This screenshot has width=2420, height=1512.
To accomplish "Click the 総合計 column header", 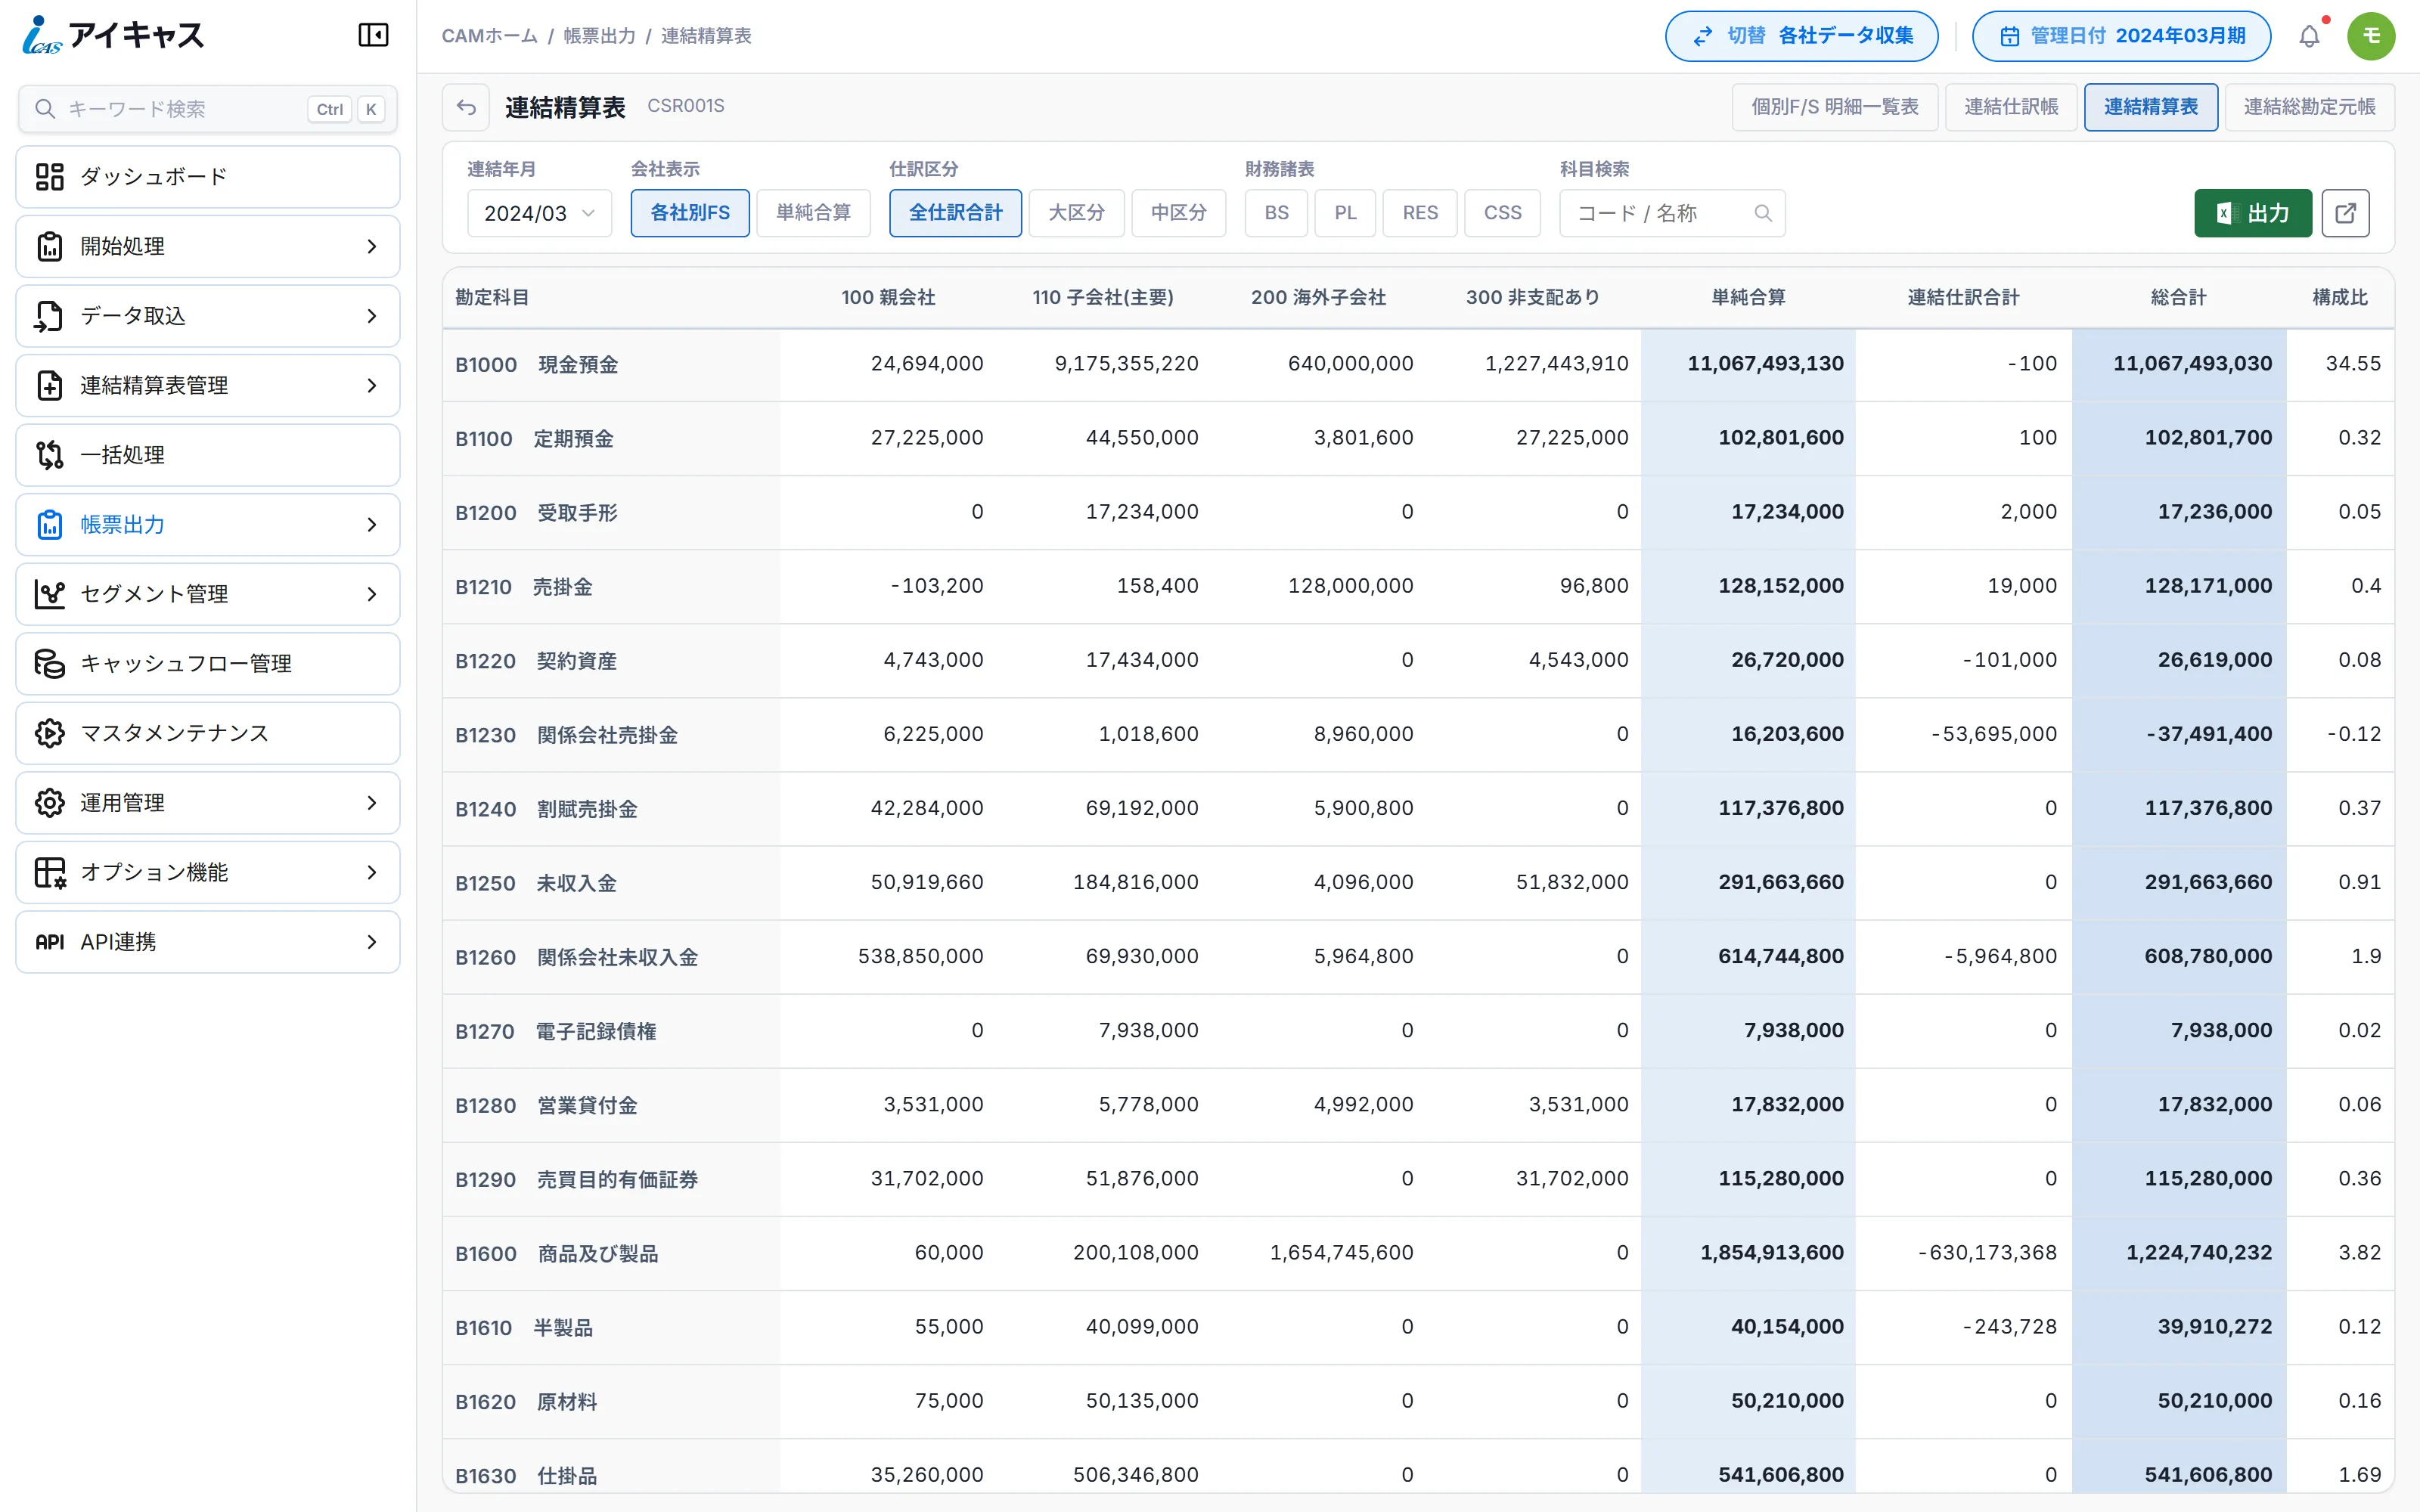I will click(2178, 297).
